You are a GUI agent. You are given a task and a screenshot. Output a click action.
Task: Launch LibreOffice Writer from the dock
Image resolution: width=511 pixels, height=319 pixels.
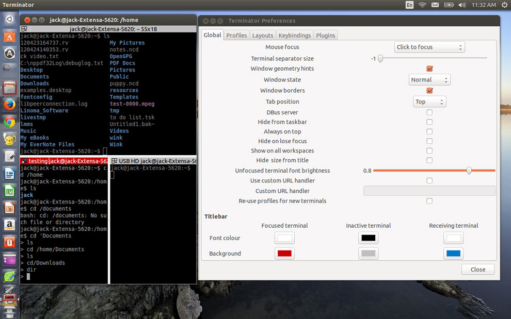pos(9,174)
